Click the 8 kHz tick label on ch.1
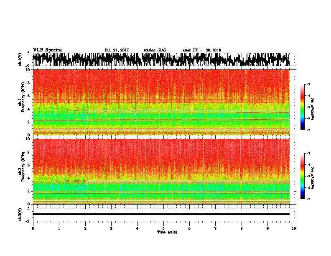This screenshot has width=331, height=256. [x=29, y=83]
